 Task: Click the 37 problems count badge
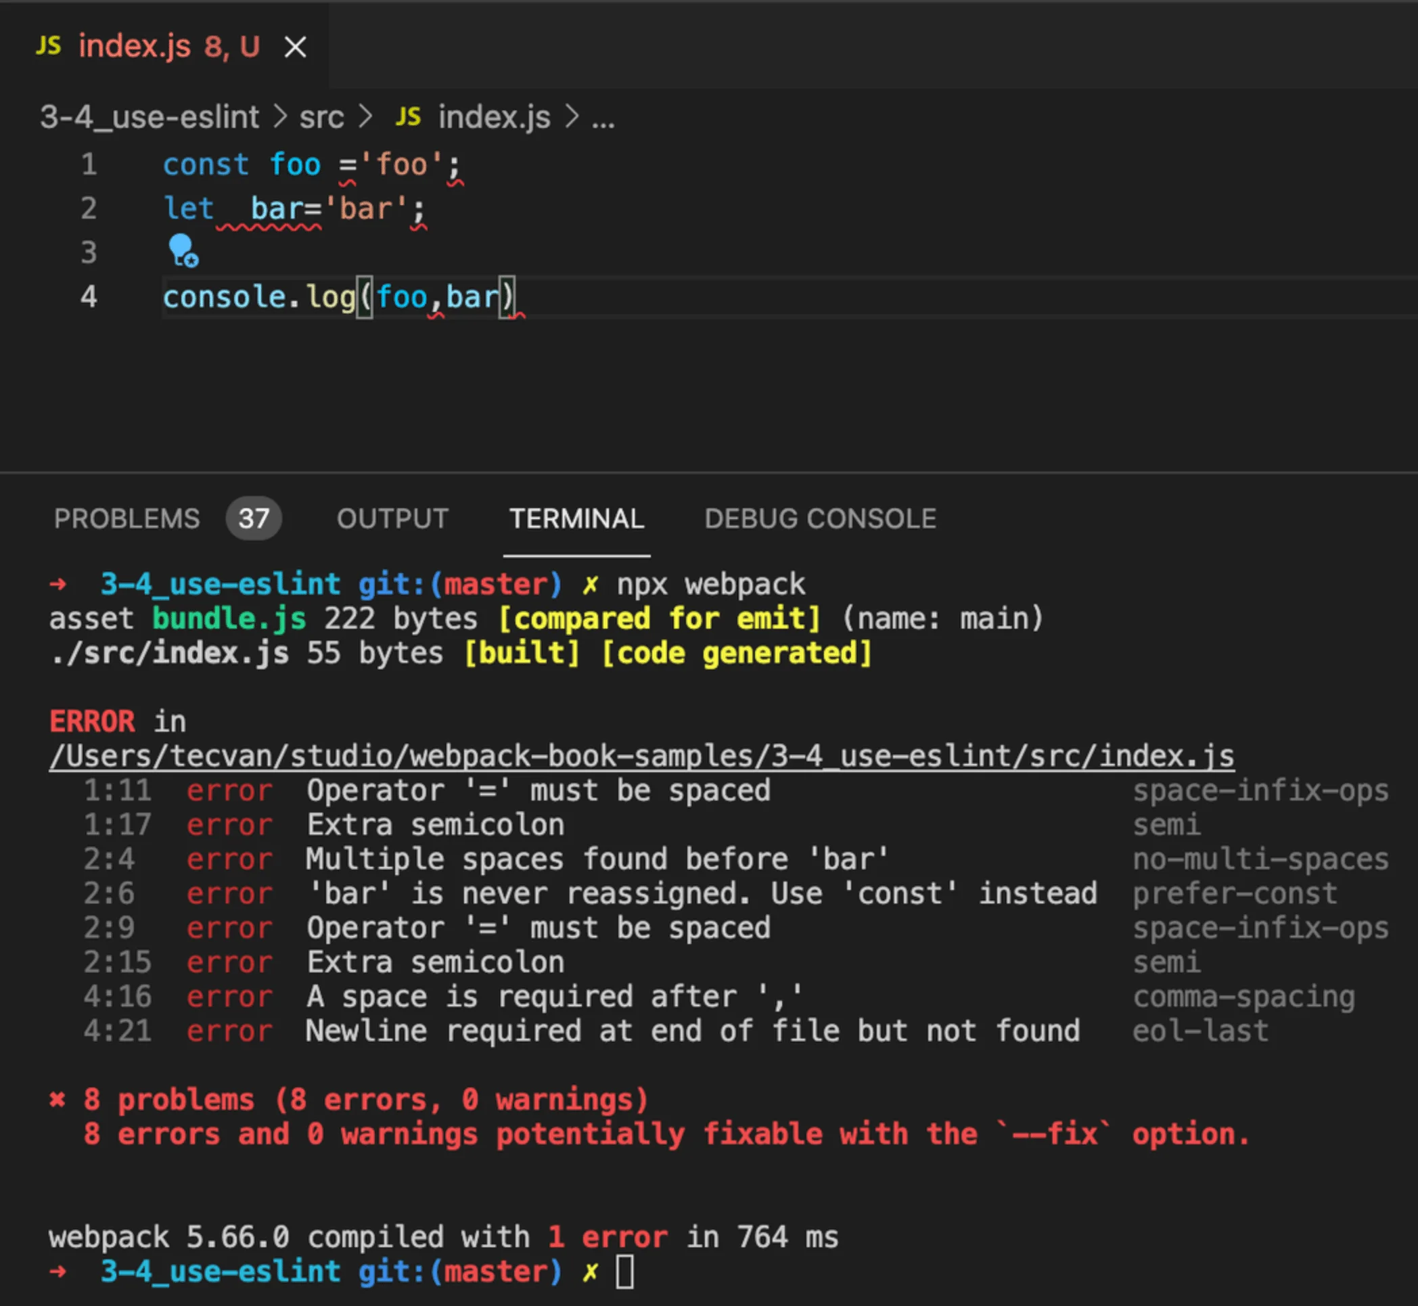pos(254,519)
